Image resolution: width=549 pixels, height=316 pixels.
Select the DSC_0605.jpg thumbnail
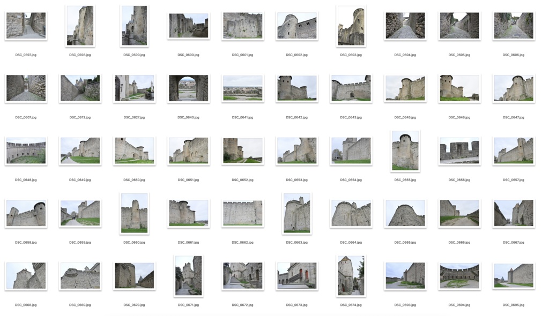[459, 26]
